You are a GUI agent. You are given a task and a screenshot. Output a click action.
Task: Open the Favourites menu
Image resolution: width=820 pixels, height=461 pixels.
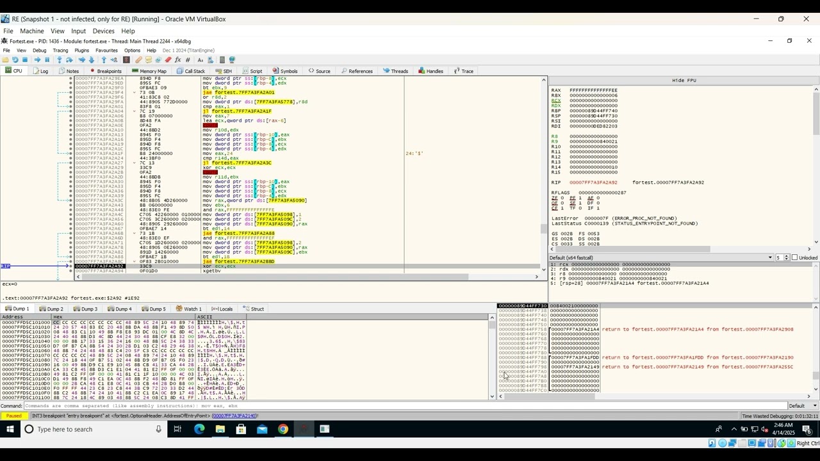point(106,51)
